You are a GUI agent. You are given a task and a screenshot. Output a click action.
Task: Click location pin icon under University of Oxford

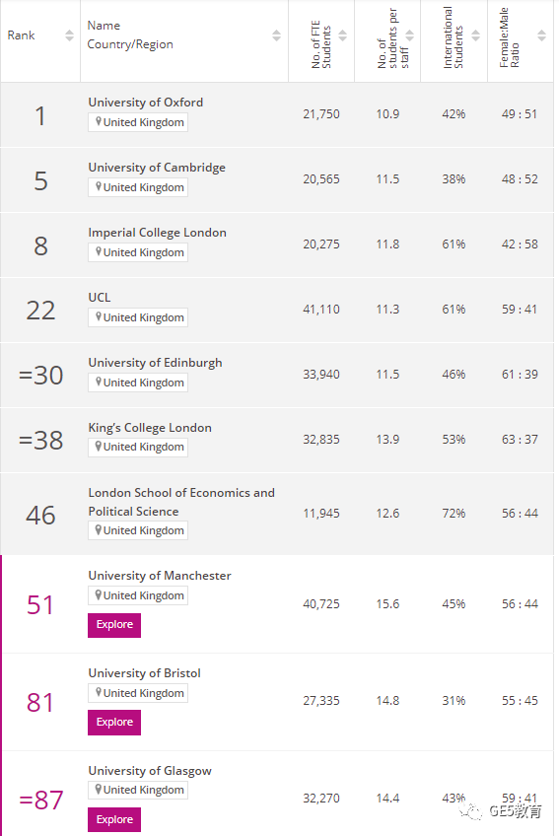point(99,121)
